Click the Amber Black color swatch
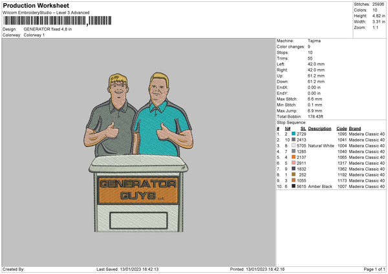The image size is (388, 274). pyautogui.click(x=294, y=186)
